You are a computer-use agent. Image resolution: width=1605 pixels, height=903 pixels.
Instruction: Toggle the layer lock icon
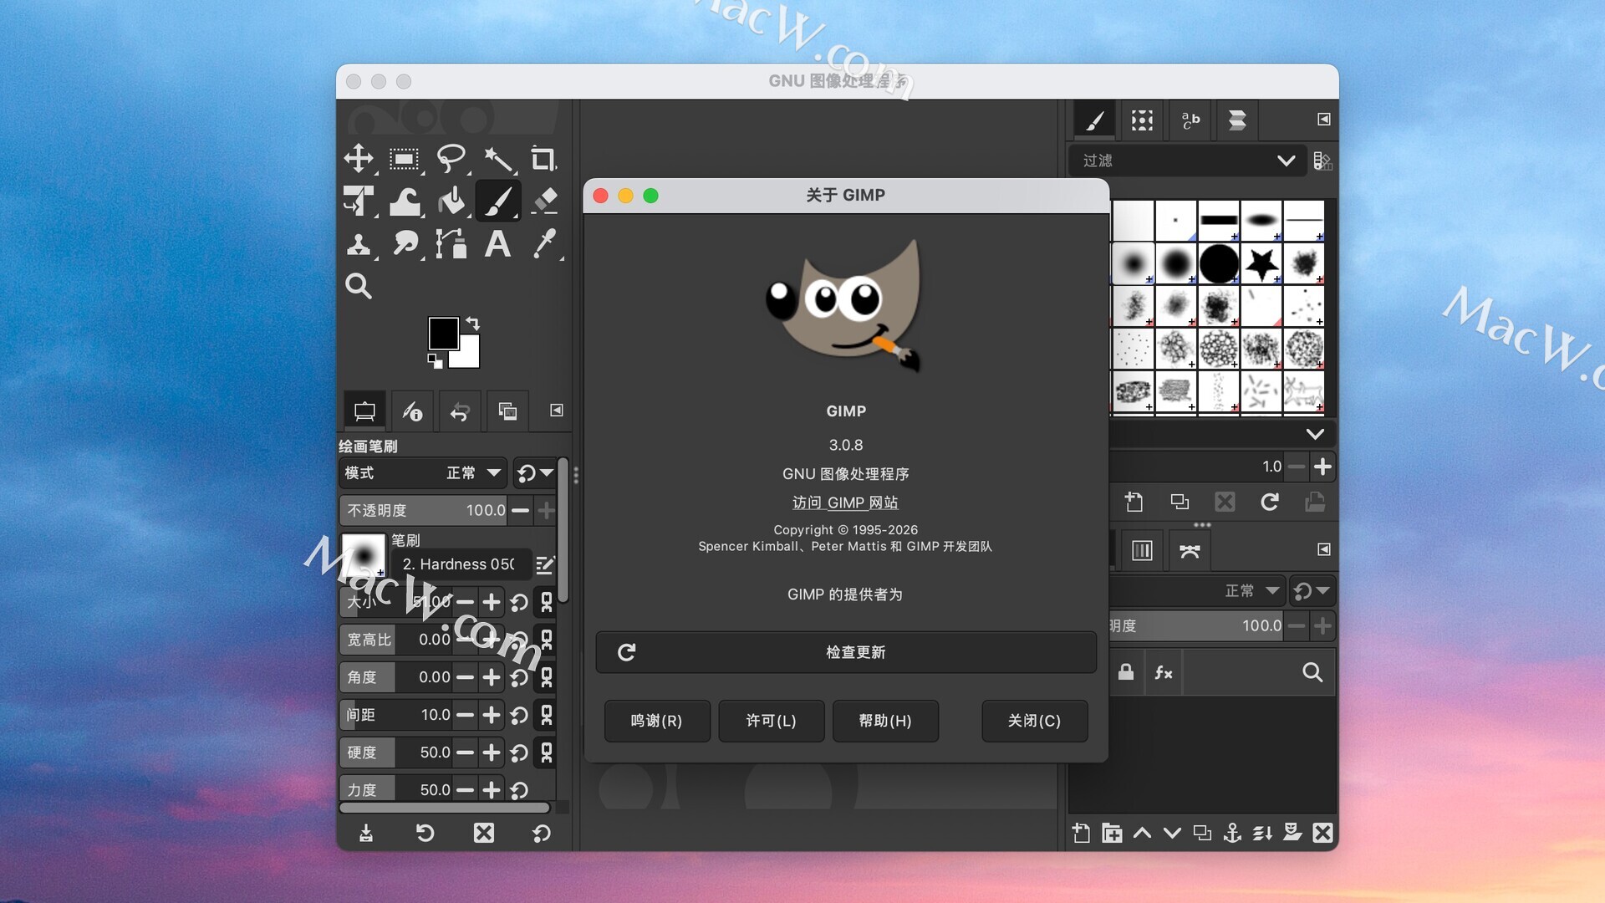coord(1126,672)
